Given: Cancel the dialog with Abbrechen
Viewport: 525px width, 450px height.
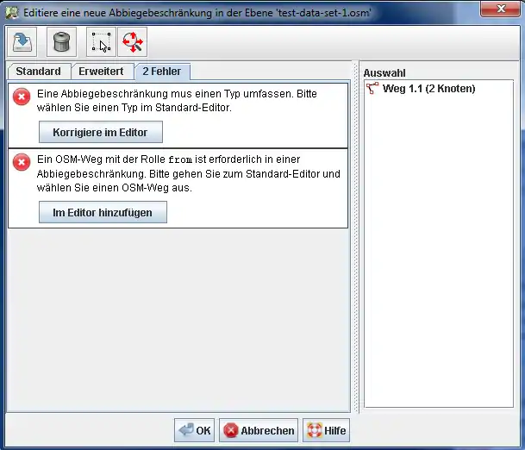Looking at the screenshot, I should [259, 431].
